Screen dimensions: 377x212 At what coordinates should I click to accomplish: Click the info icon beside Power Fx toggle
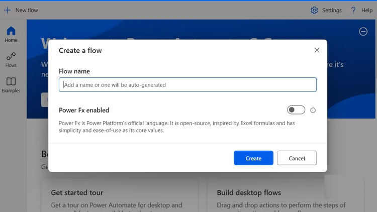tap(313, 110)
